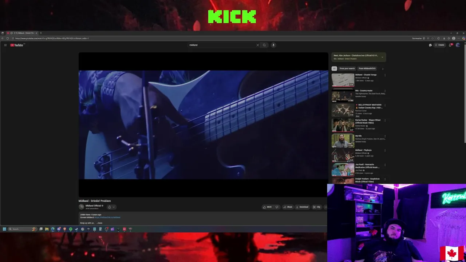Screen dimensions: 466x262
Task: Open the 'My Mix' playlist title
Action: point(358,136)
